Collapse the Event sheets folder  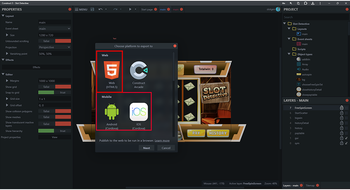click(x=289, y=39)
